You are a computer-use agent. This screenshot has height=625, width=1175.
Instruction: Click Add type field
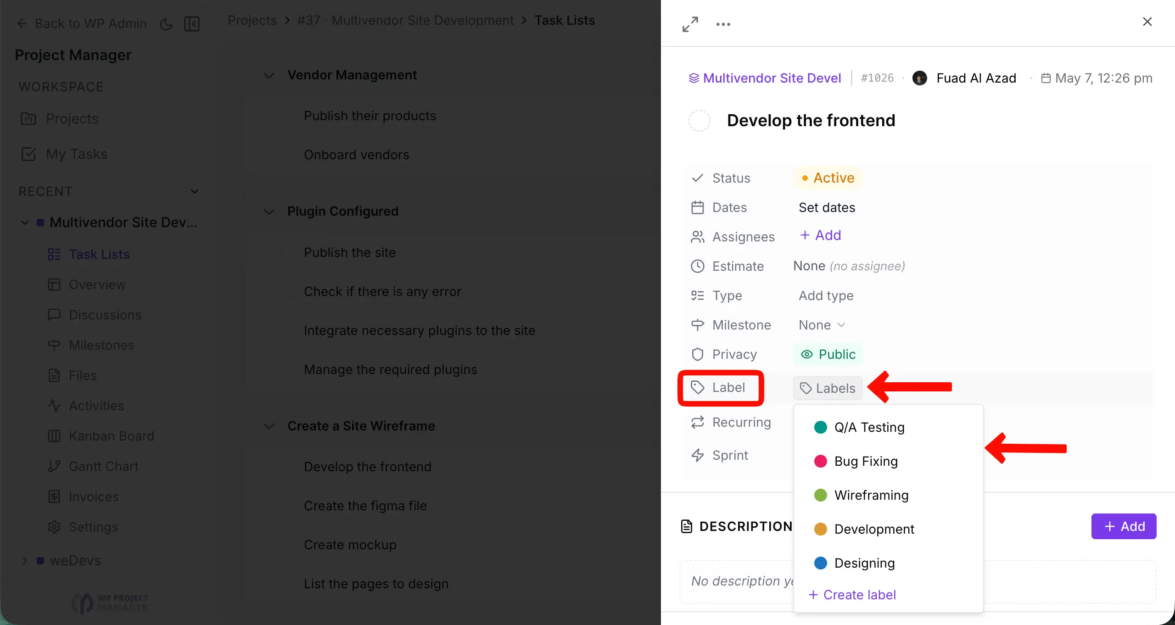coord(826,296)
